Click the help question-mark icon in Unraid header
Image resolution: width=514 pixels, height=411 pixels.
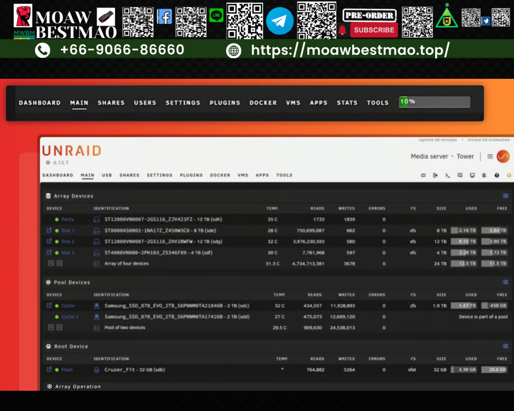[x=496, y=175]
